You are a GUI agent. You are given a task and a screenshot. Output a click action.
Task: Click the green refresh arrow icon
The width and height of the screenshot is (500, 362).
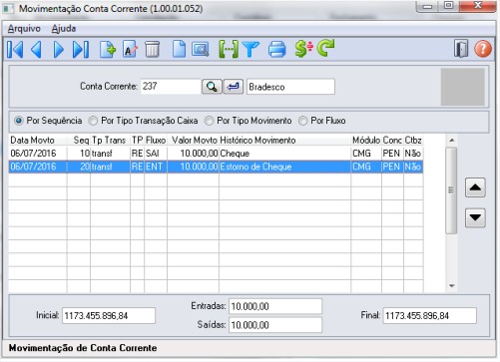pos(326,49)
